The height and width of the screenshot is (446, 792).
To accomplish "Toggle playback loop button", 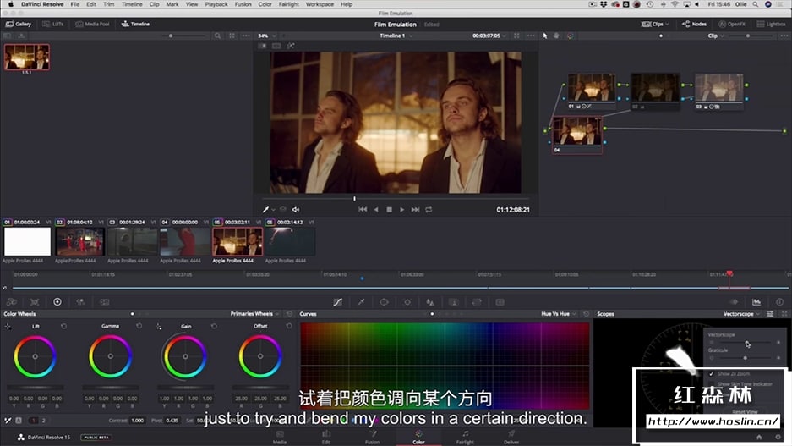I will click(429, 209).
